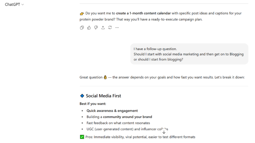The width and height of the screenshot is (255, 143).
Task: Click the bold 'community around your brand' text
Action: [x=127, y=117]
